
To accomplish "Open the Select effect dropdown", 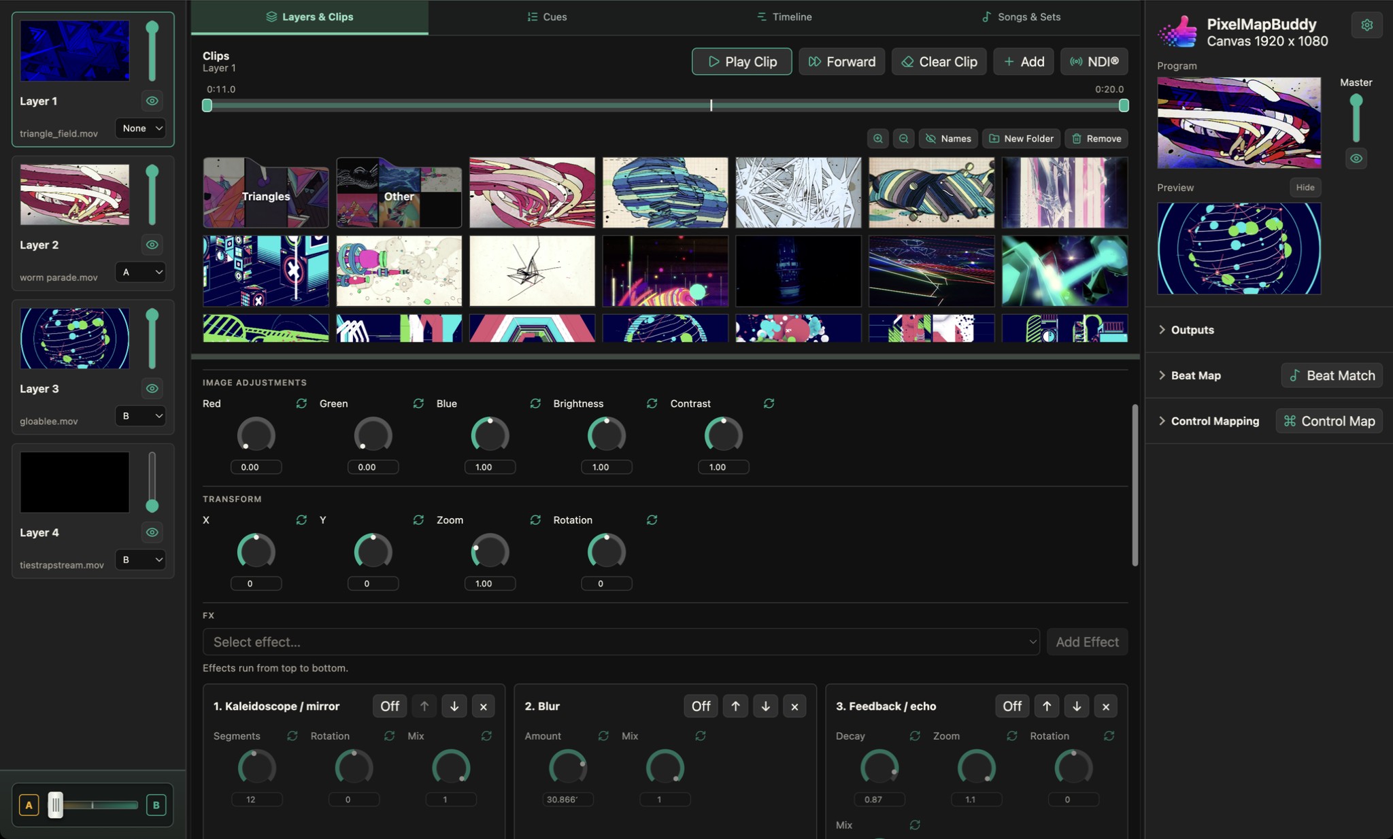I will [x=621, y=642].
